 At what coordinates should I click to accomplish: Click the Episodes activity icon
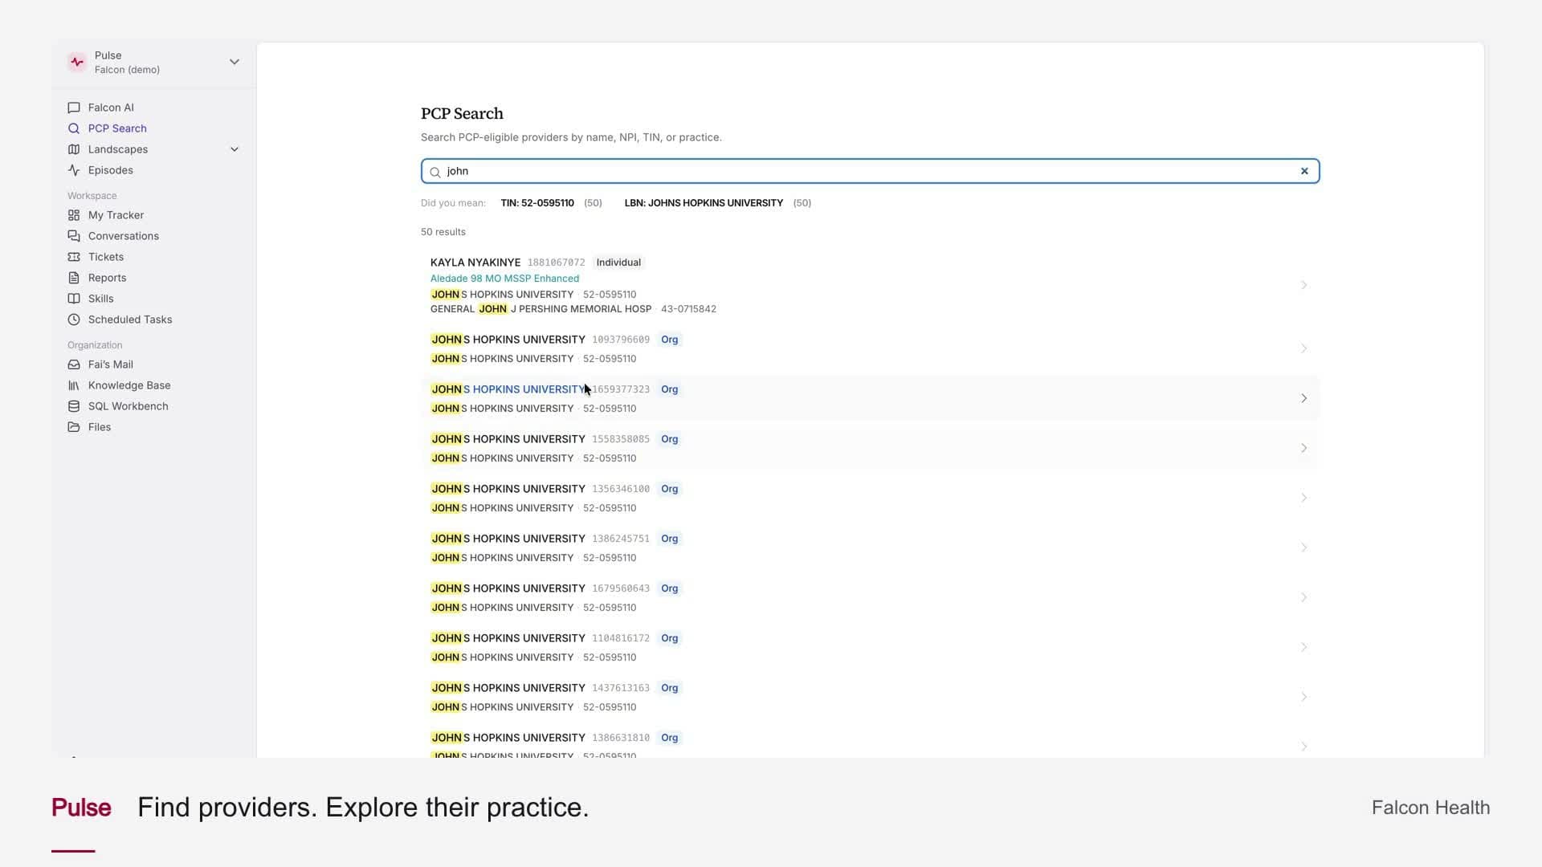[x=74, y=170]
